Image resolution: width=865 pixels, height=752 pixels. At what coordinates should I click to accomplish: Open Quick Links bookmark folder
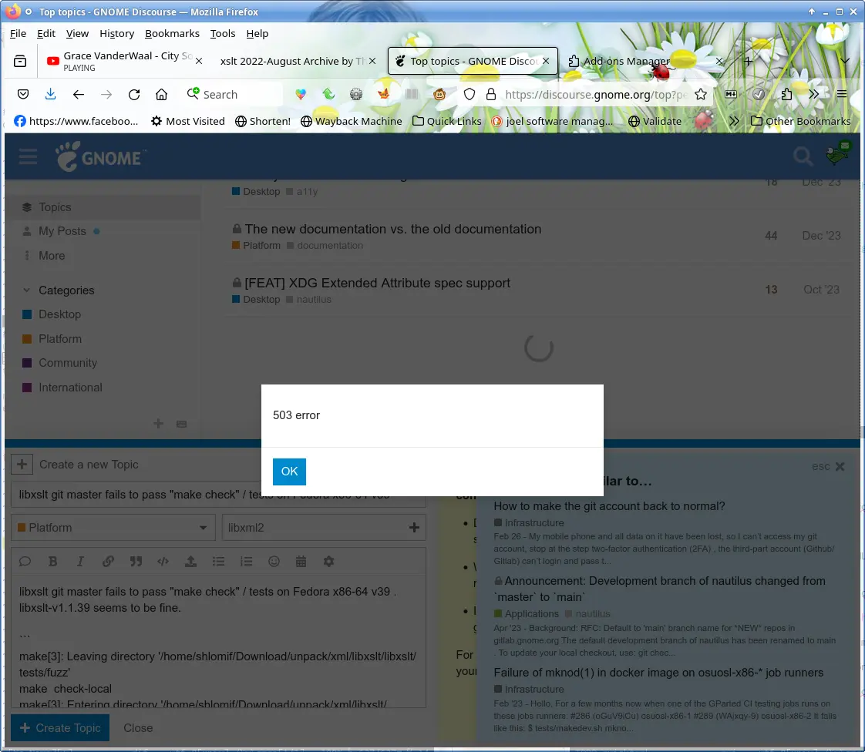coord(447,121)
